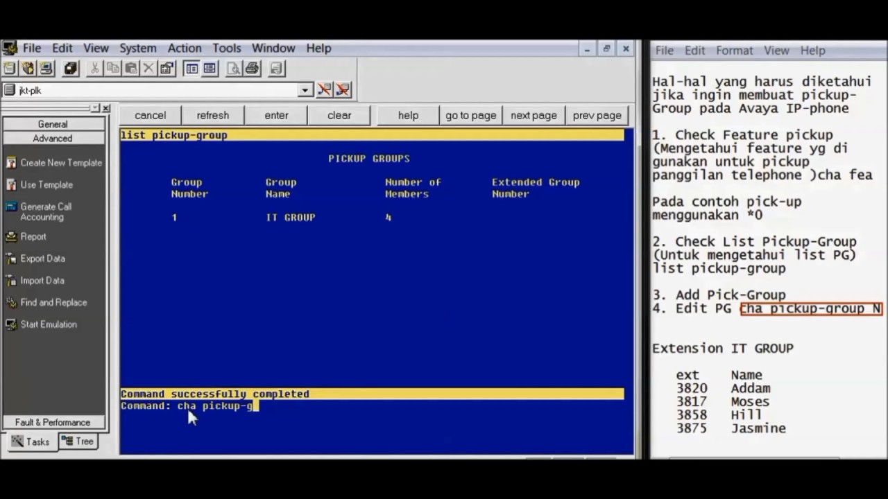The width and height of the screenshot is (888, 499).
Task: Click the IT GROUP name in the table
Action: pyautogui.click(x=291, y=218)
